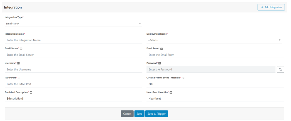The image size is (291, 121).
Task: Click into the Email Server field
Action: pyautogui.click(x=73, y=55)
